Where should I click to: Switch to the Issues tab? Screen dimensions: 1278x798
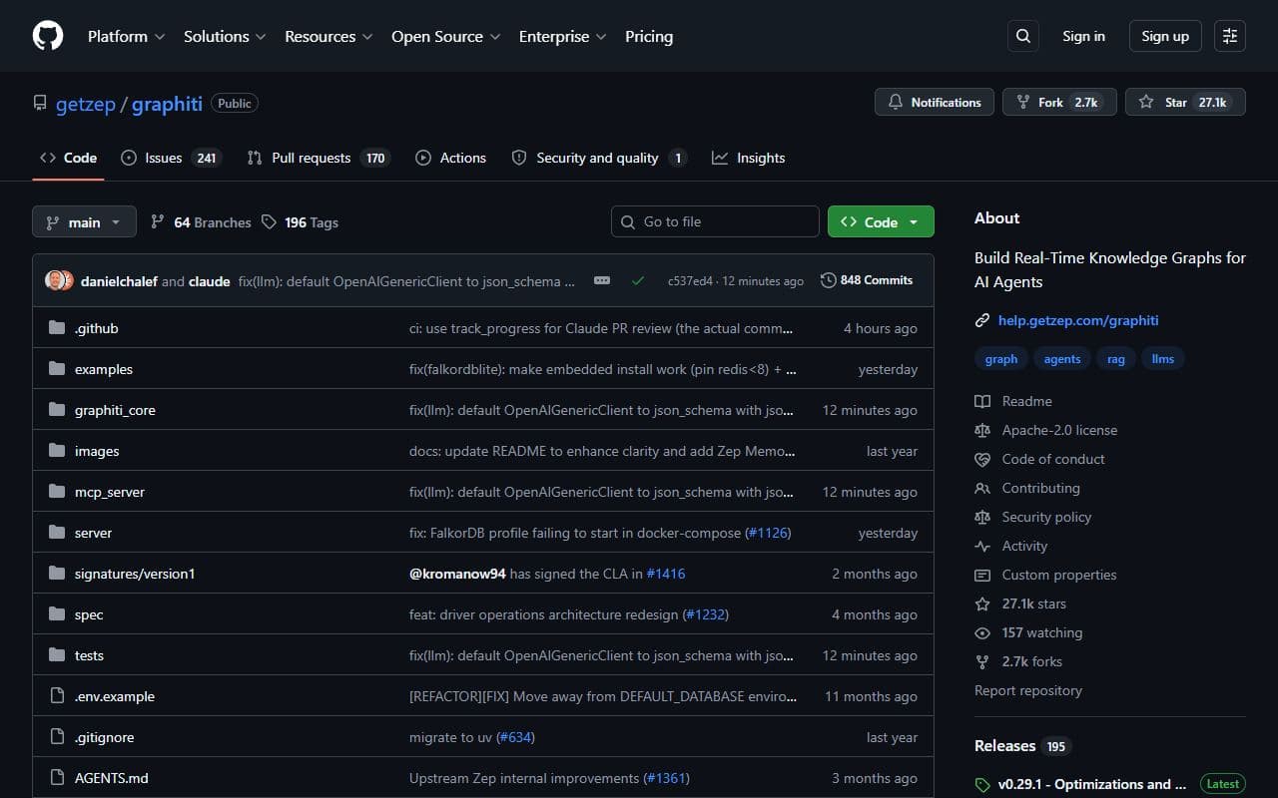170,158
